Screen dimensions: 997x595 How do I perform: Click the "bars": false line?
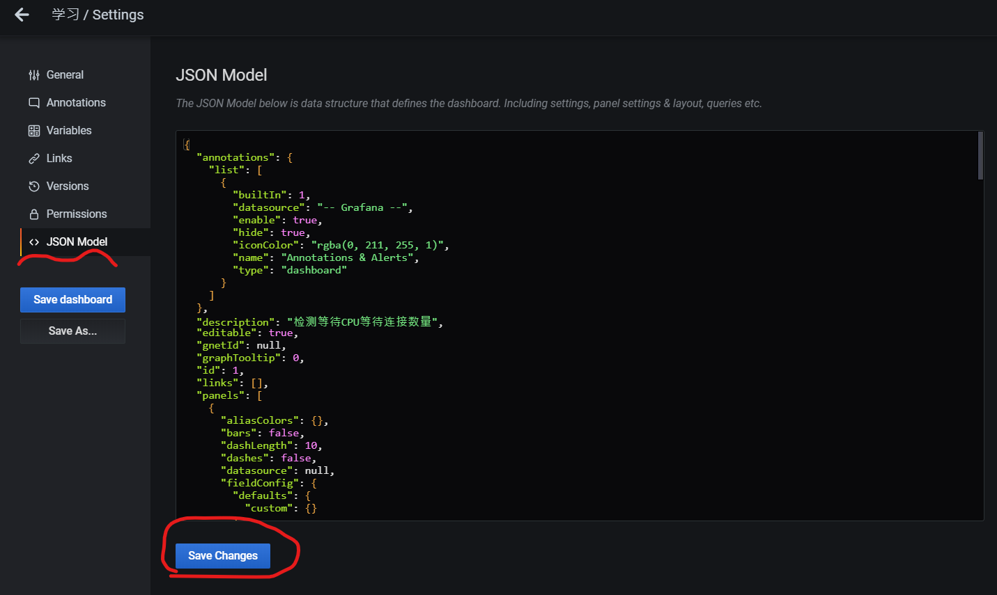pos(263,433)
